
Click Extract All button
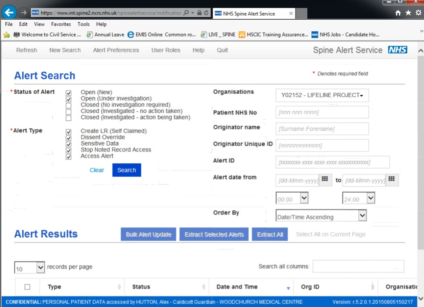[x=270, y=234]
